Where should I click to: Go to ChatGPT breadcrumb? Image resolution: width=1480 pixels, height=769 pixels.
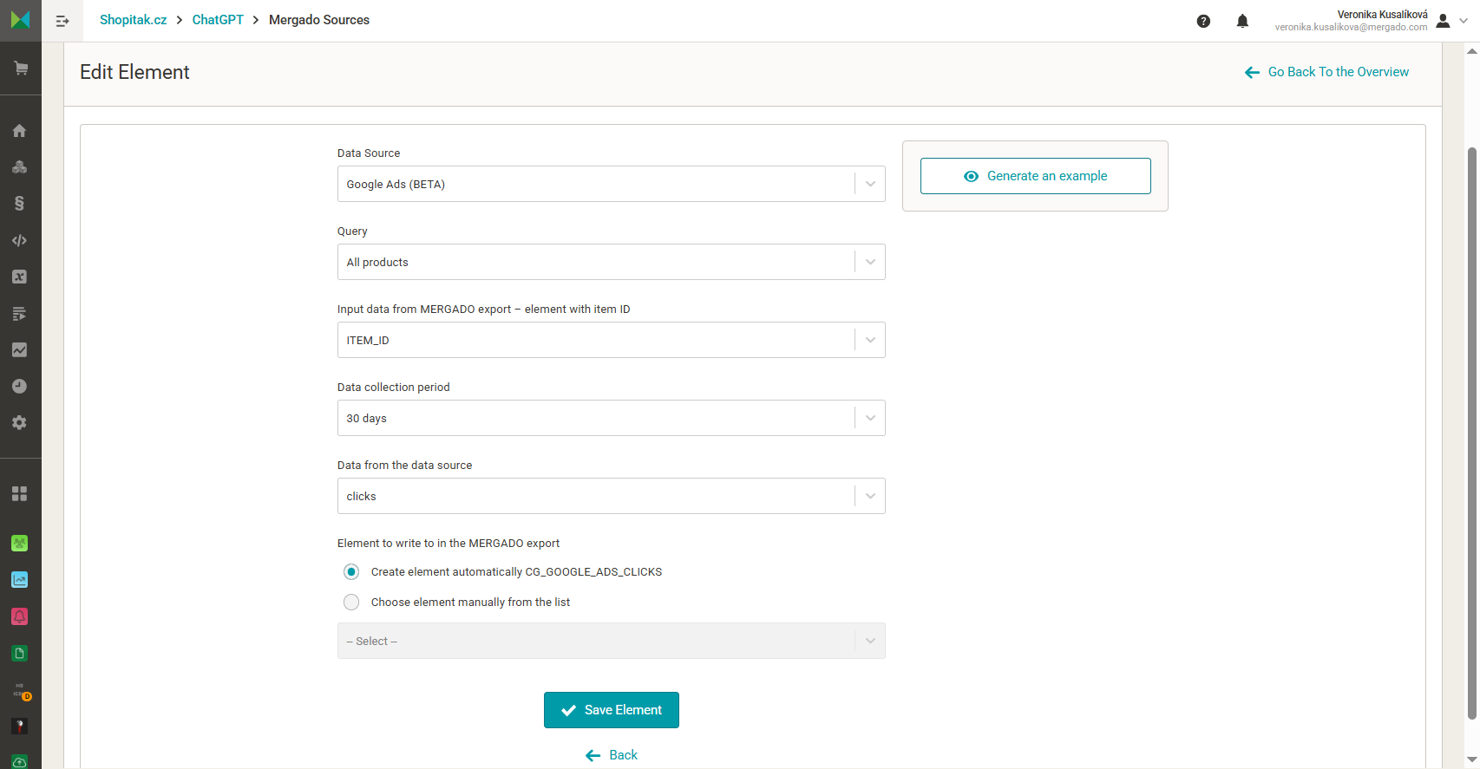(218, 20)
